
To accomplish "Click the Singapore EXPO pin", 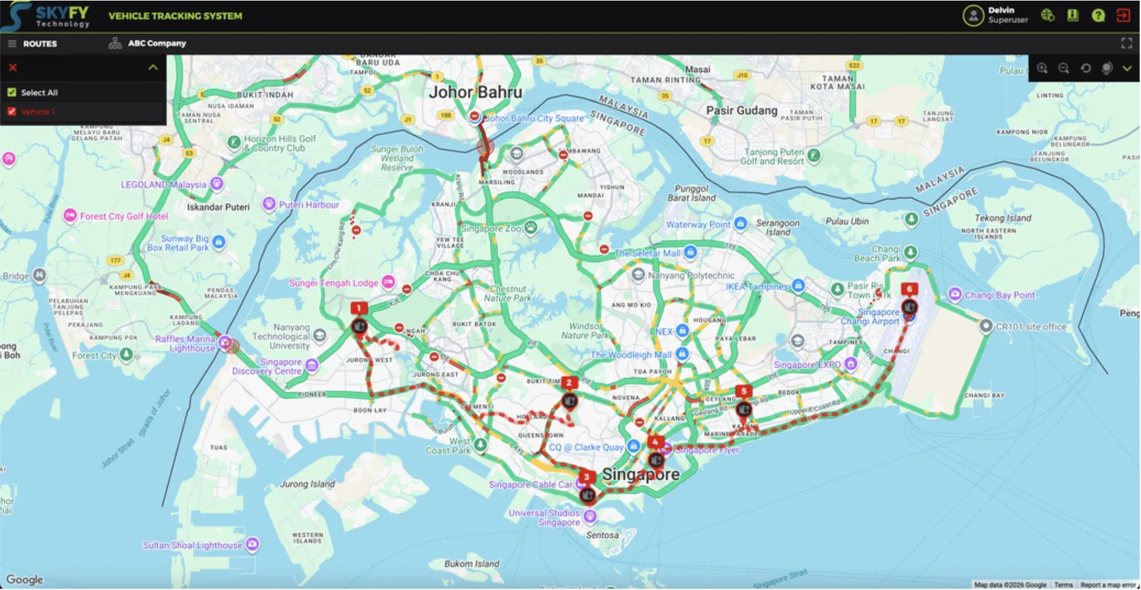I will click(x=851, y=364).
